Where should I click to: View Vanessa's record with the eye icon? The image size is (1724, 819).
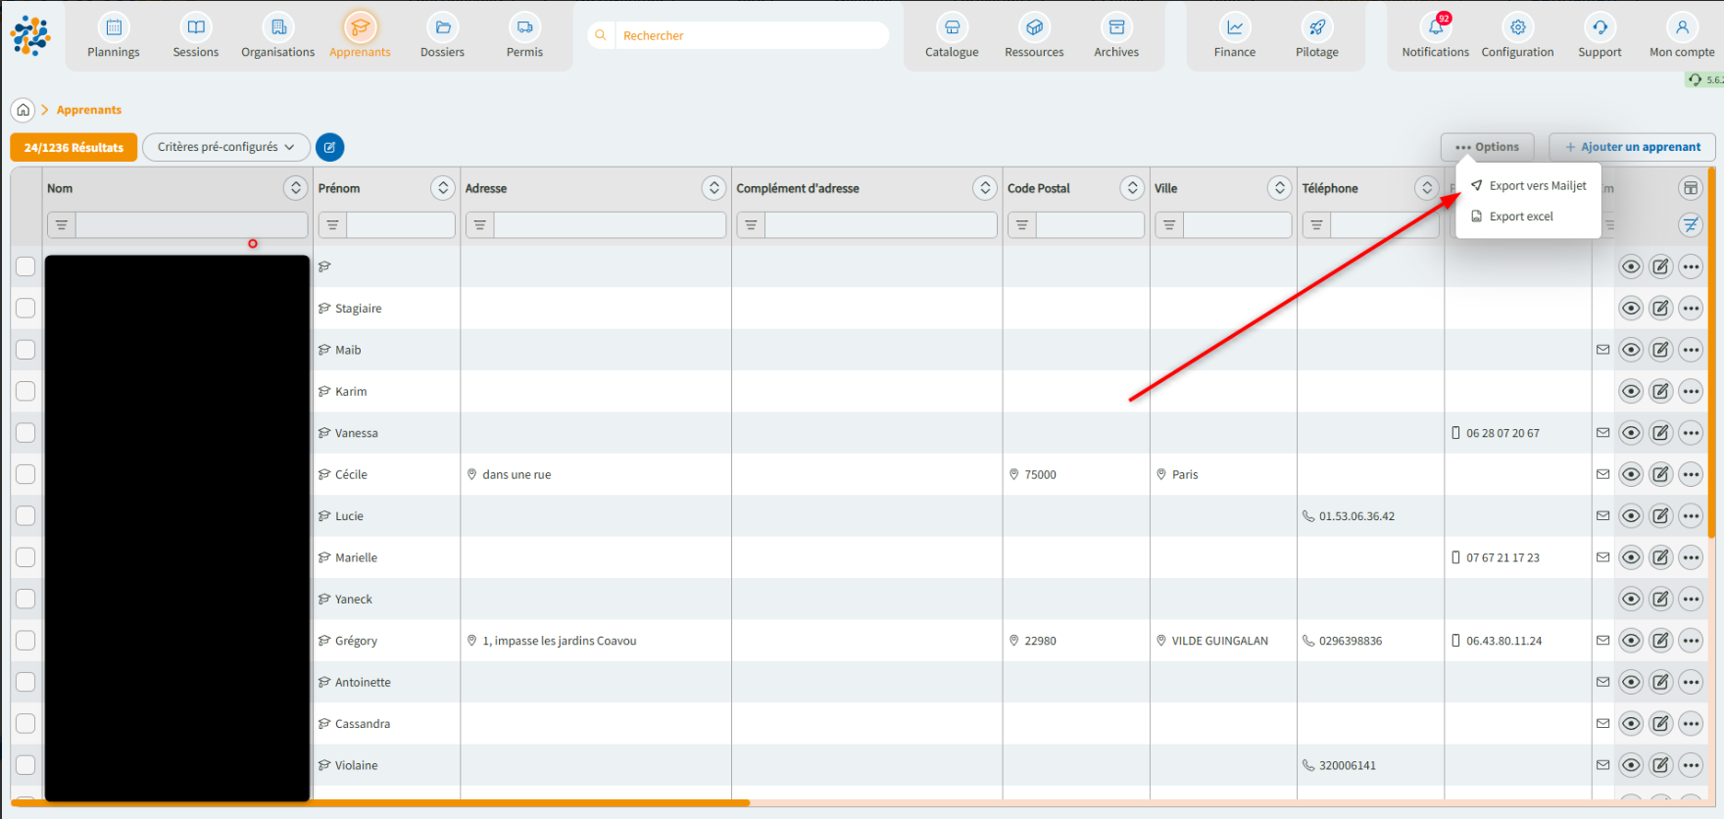coord(1630,433)
